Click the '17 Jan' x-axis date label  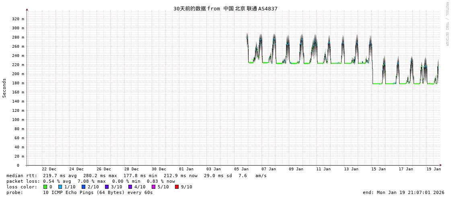pyautogui.click(x=406, y=169)
